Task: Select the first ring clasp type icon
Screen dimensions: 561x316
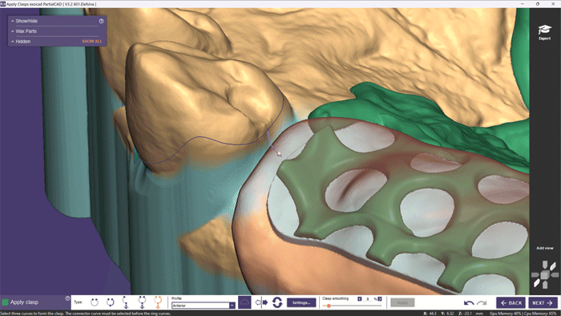Action: (x=95, y=302)
